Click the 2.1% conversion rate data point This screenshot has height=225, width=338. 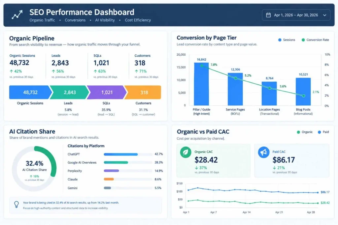pos(304,96)
